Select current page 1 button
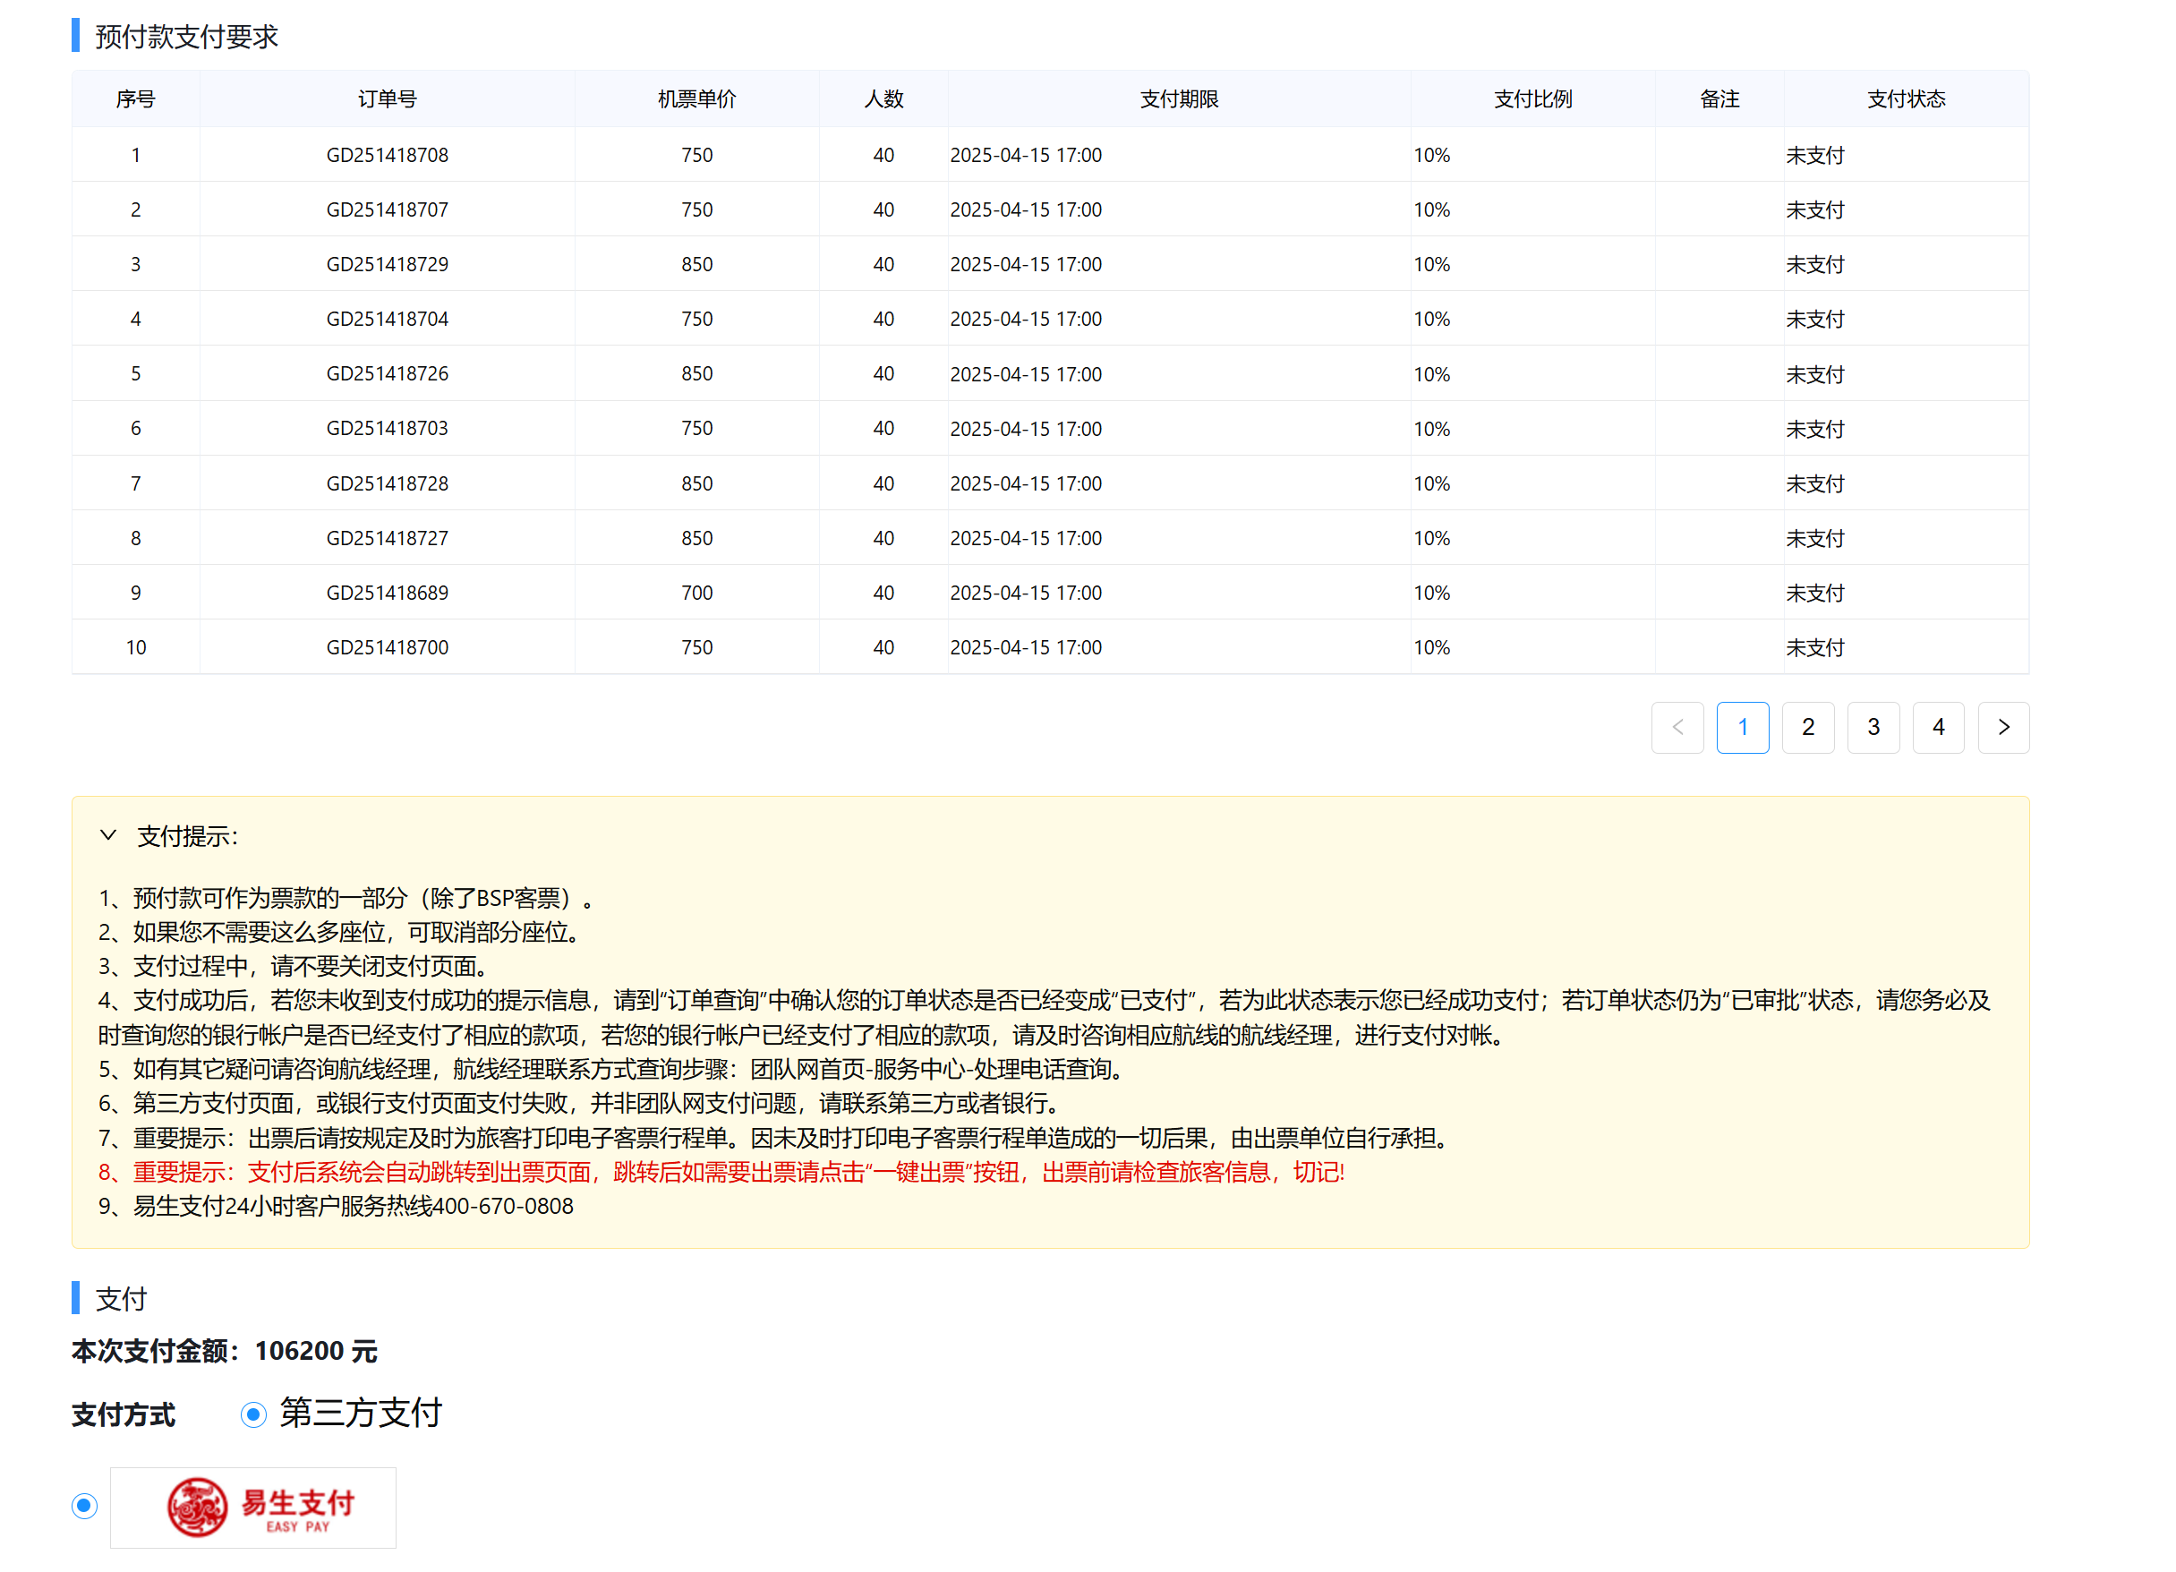Screen dimensions: 2176x1572 click(x=1741, y=727)
